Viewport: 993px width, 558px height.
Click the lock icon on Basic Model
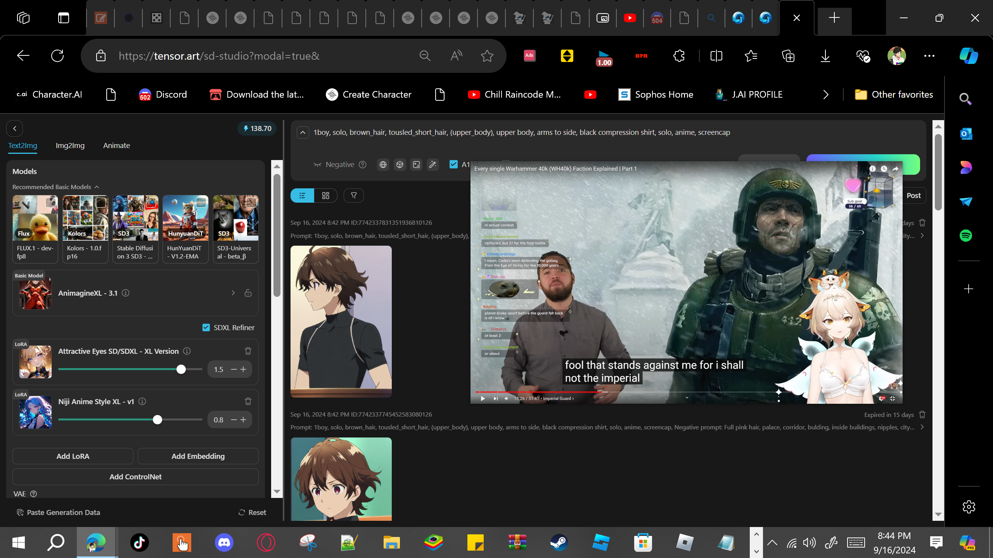click(248, 293)
